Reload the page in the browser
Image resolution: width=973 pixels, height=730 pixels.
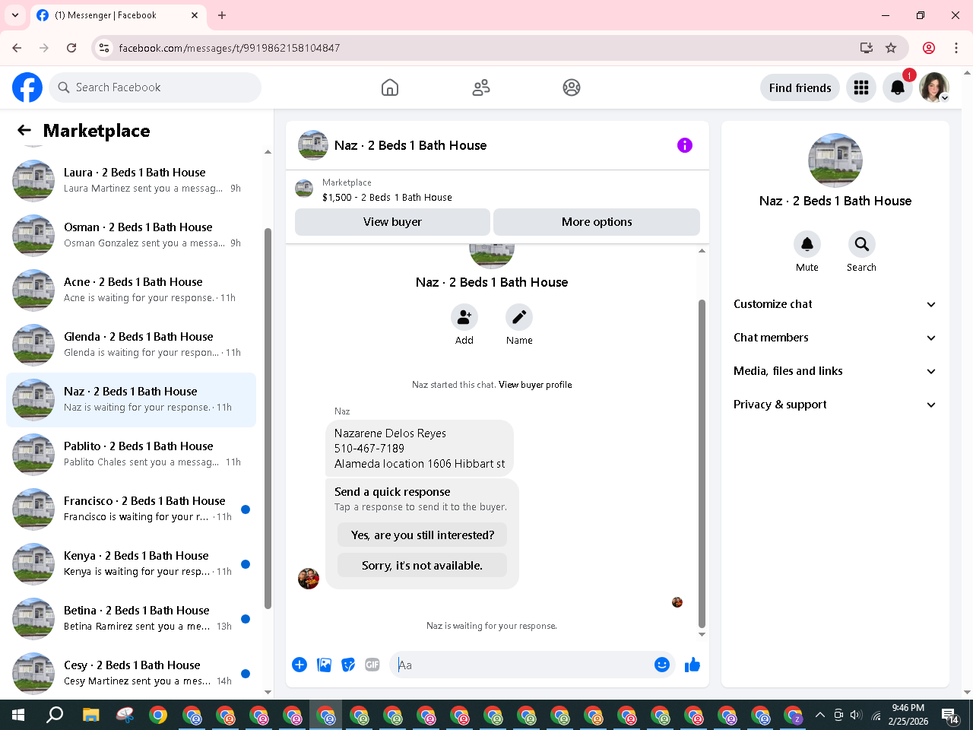pos(71,48)
